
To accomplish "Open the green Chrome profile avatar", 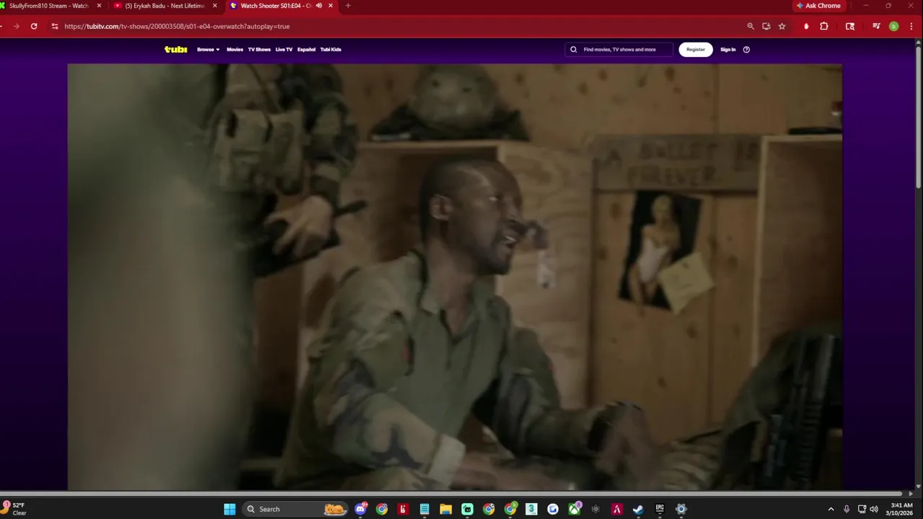I will point(893,26).
